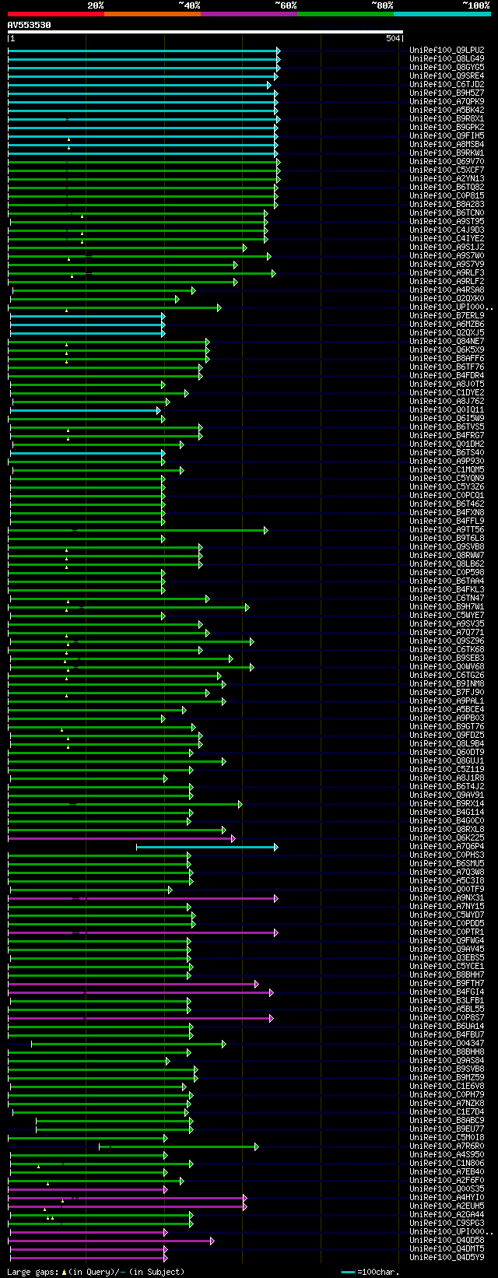Select label UniRef100_A9S7W0
Viewport: 498px width, 1278px height.
pyautogui.click(x=447, y=255)
